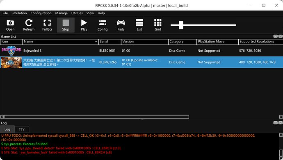The image size is (283, 160).
Task: Click game list horizontal scrollbar right arrow
Action: (x=281, y=117)
